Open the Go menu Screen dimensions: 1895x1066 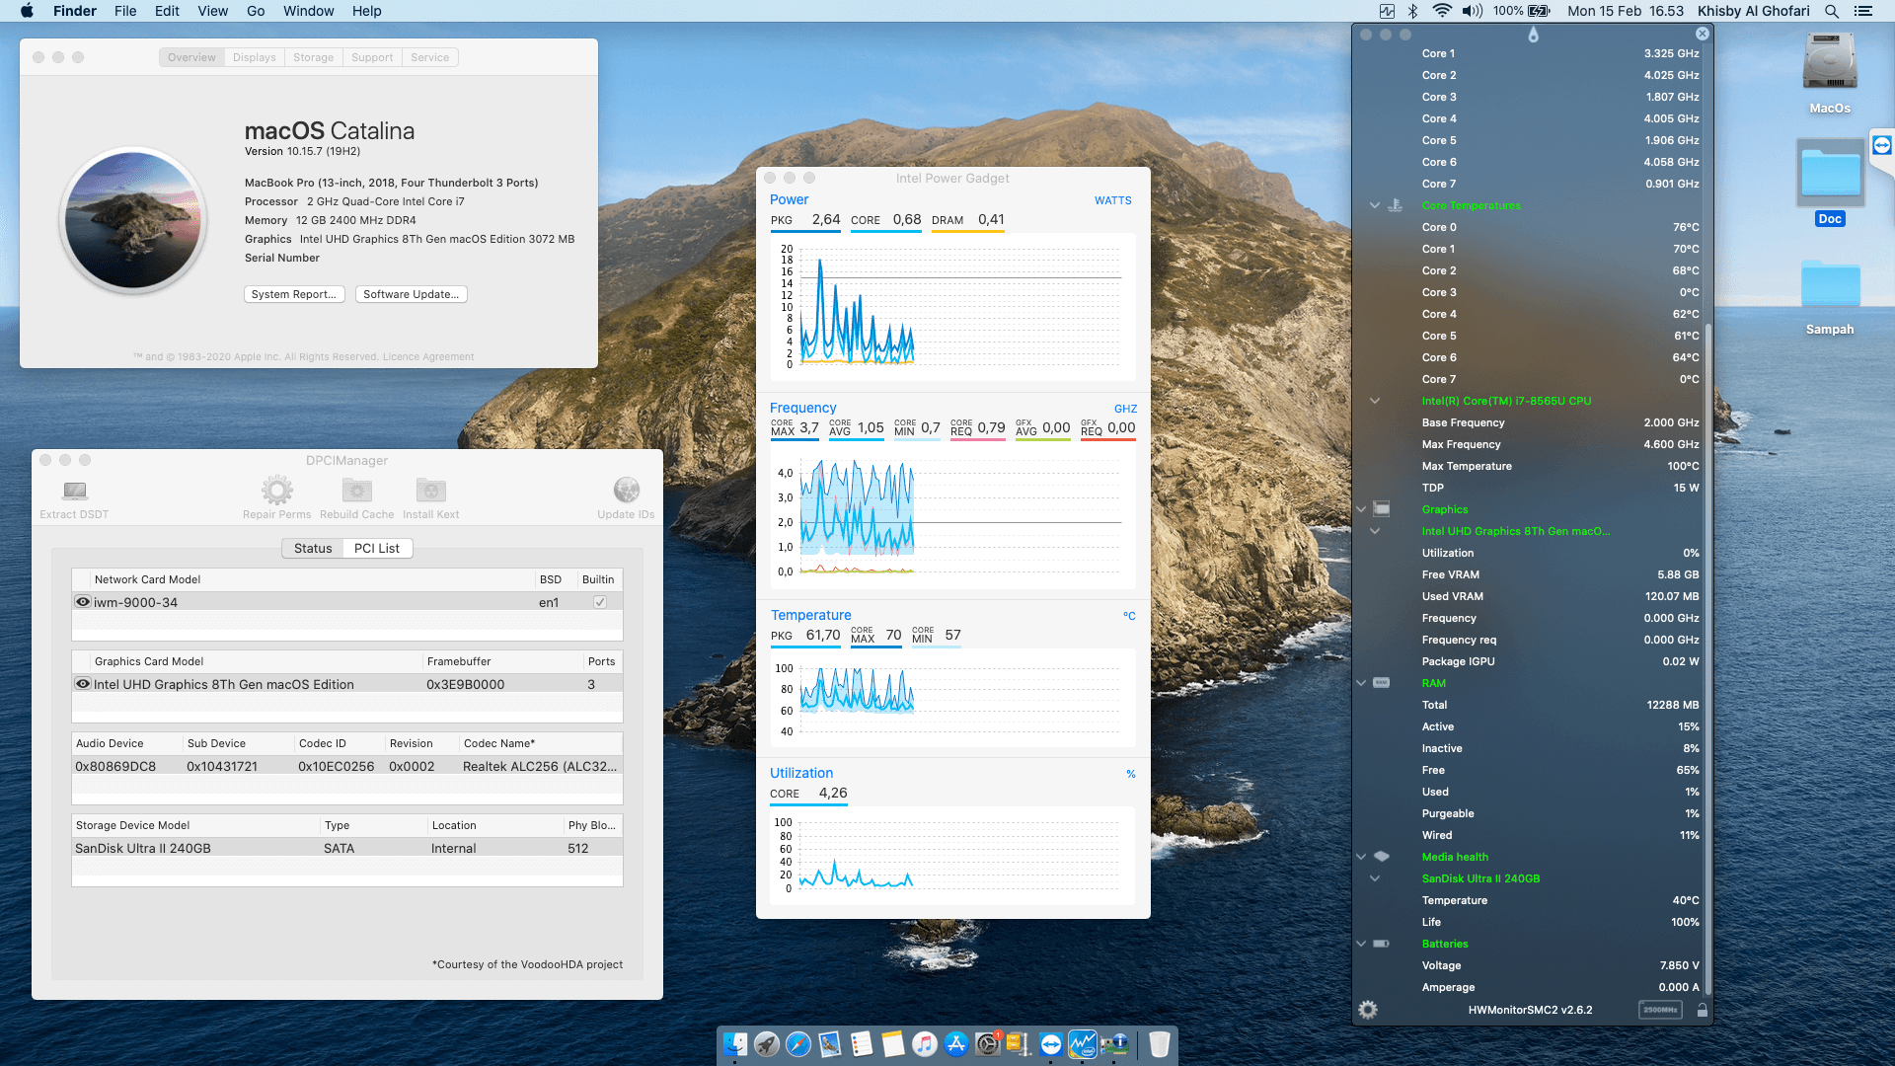[256, 11]
